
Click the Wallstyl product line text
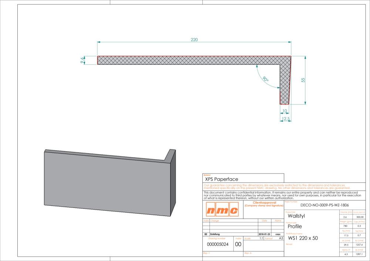click(296, 216)
